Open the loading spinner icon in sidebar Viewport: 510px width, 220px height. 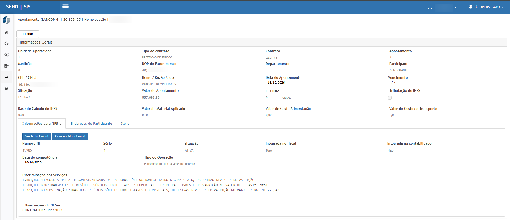point(6,44)
